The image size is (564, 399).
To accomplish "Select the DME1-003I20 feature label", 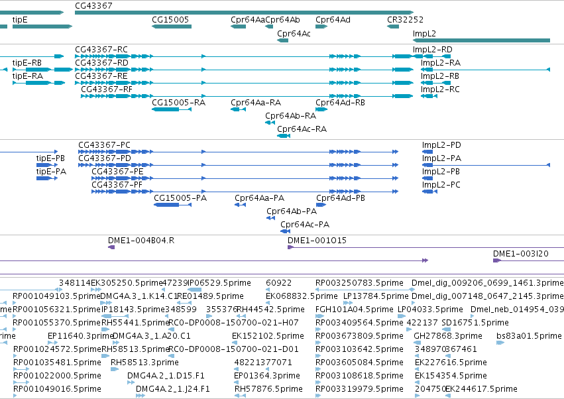I will coord(520,254).
